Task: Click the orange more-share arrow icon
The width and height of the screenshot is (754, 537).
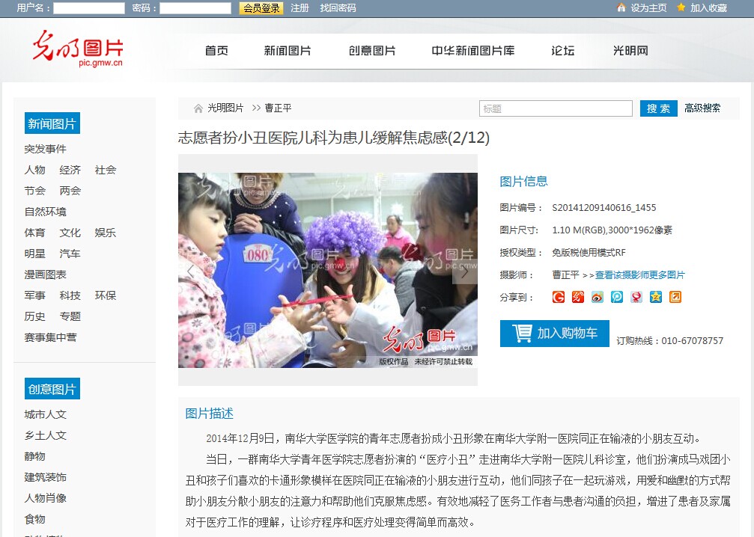Action: tap(675, 298)
